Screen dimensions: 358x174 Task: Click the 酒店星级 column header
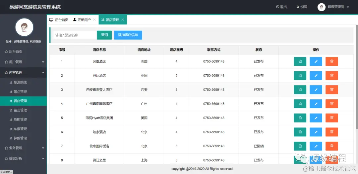click(x=176, y=50)
